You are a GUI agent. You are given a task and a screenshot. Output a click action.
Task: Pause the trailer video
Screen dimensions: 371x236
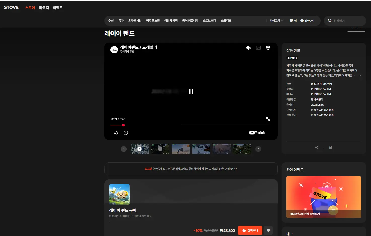[x=191, y=92]
